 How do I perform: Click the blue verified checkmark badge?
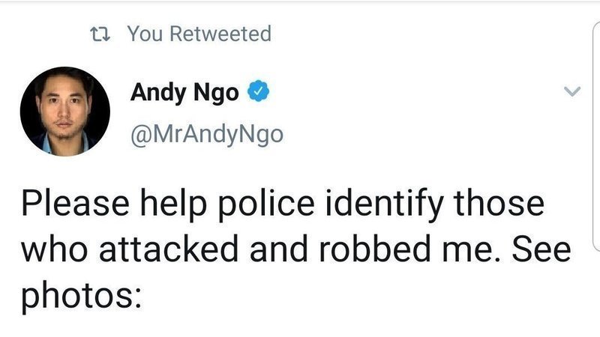259,93
